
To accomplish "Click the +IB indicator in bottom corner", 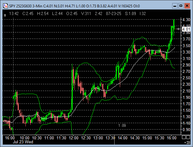I will click(187, 143).
